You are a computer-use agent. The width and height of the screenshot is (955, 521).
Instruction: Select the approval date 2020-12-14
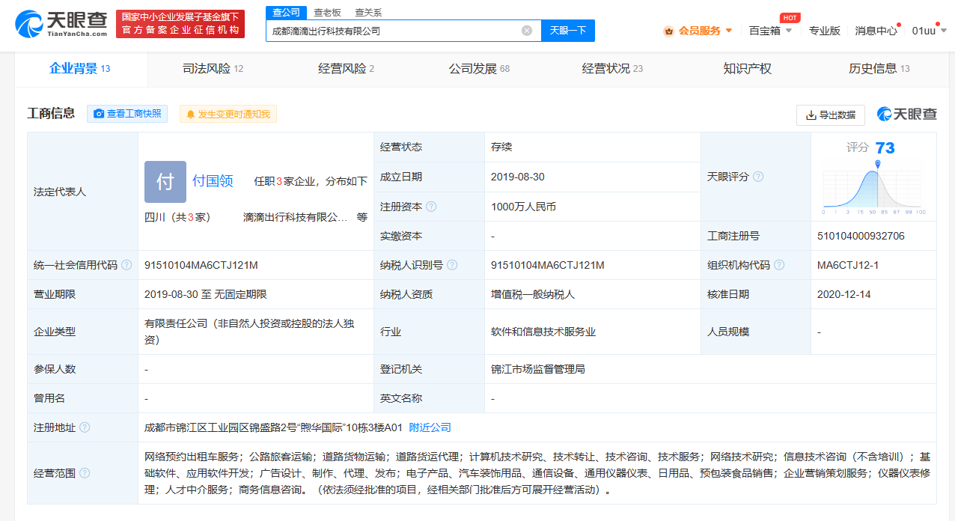844,294
